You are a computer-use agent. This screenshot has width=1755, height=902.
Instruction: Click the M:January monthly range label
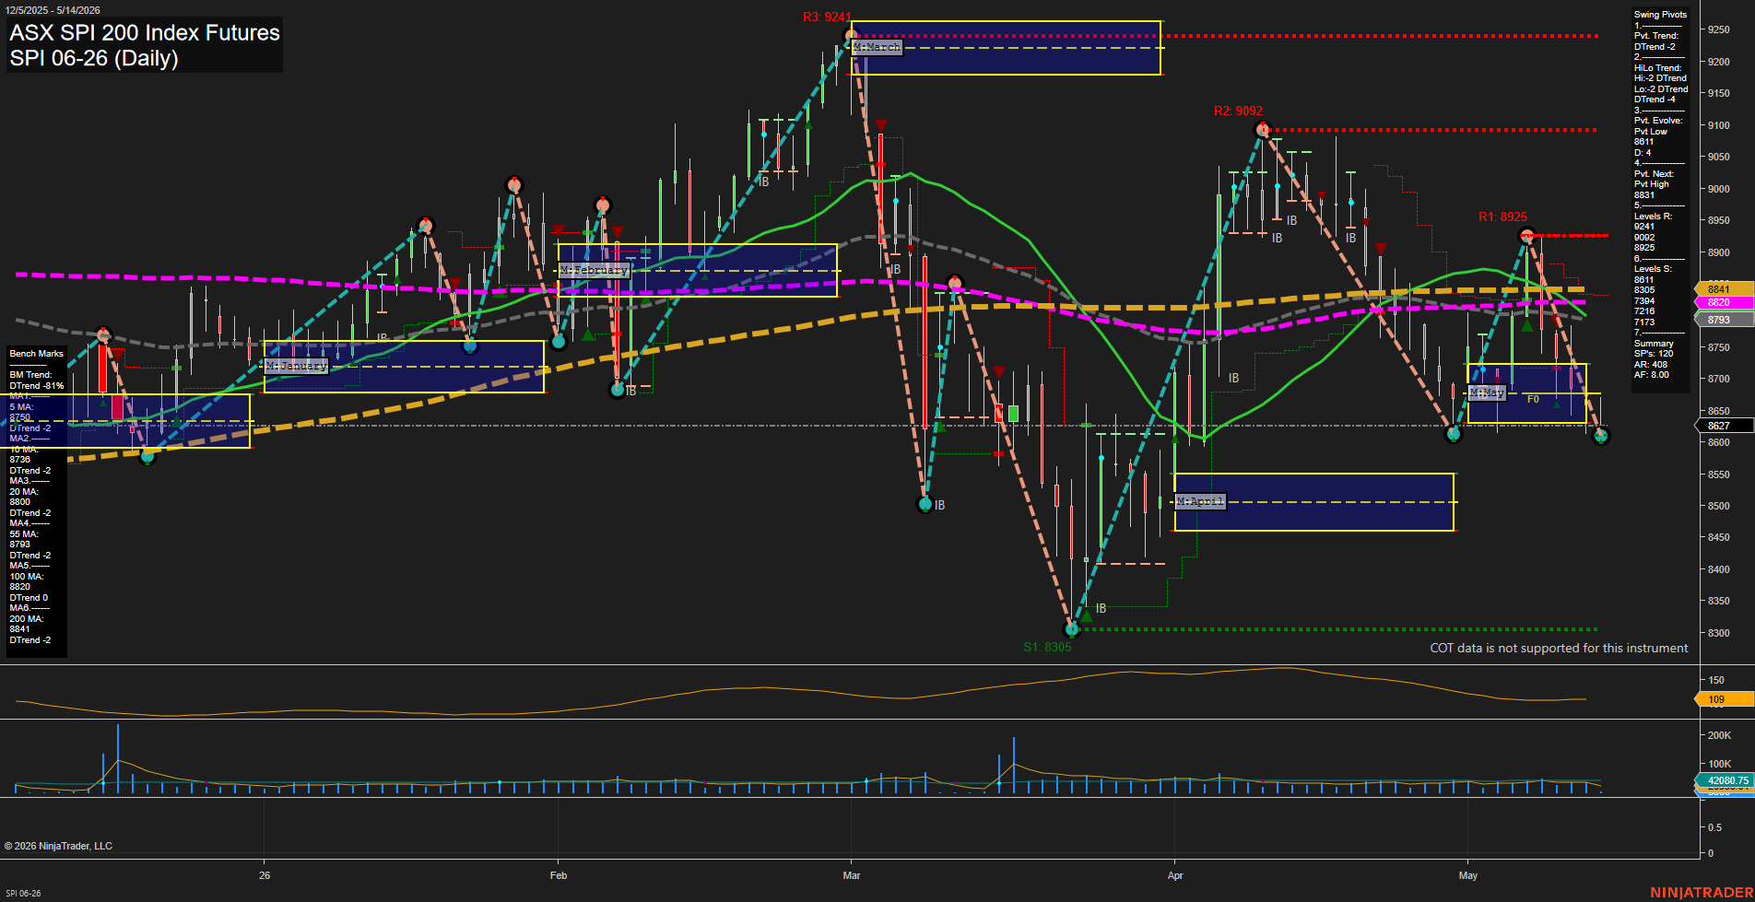coord(296,366)
